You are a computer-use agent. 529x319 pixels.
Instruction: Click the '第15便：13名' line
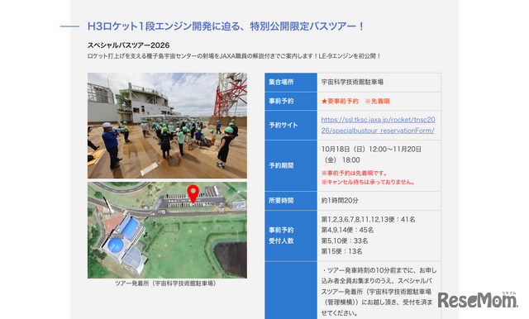(341, 251)
